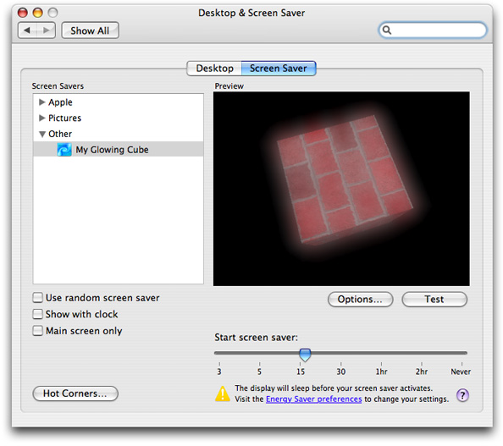503x446 pixels.
Task: Select the Screen Saver tab
Action: [279, 69]
